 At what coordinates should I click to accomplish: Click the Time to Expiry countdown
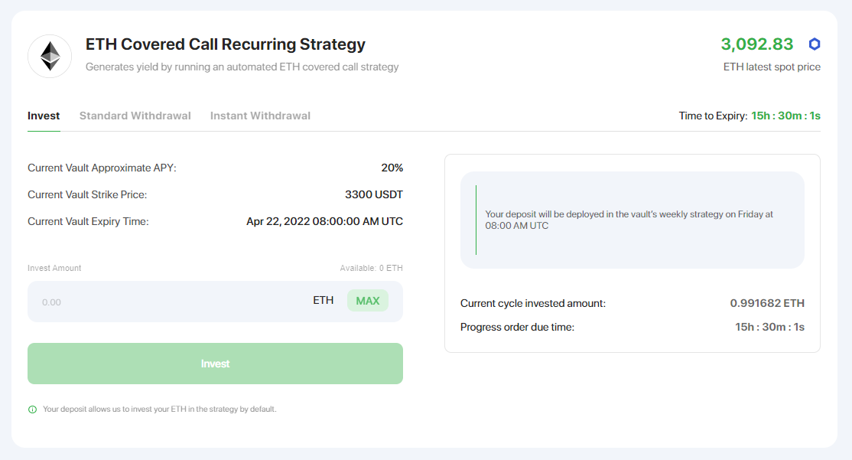click(785, 116)
